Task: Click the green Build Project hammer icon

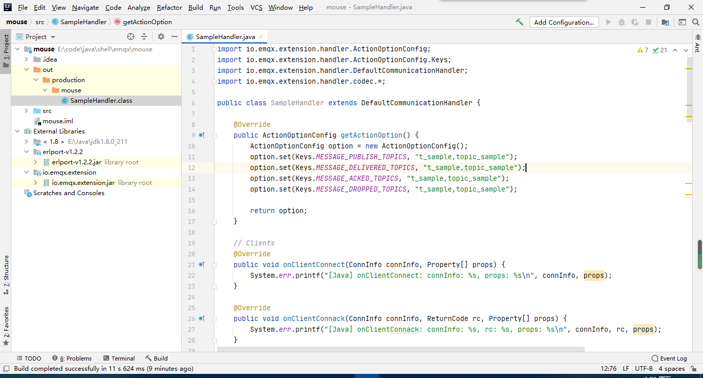Action: [x=520, y=22]
